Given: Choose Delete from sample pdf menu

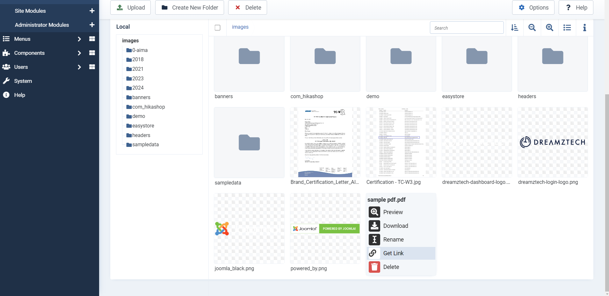Looking at the screenshot, I should 401,267.
